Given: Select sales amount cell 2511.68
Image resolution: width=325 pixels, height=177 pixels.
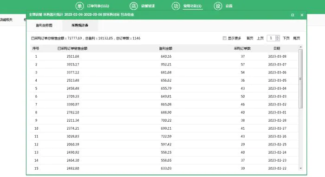Looking at the screenshot, I should coord(73,56).
